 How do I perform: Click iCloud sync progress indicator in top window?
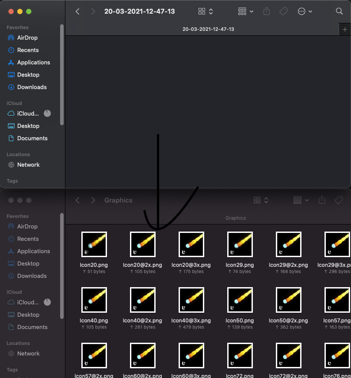point(47,113)
